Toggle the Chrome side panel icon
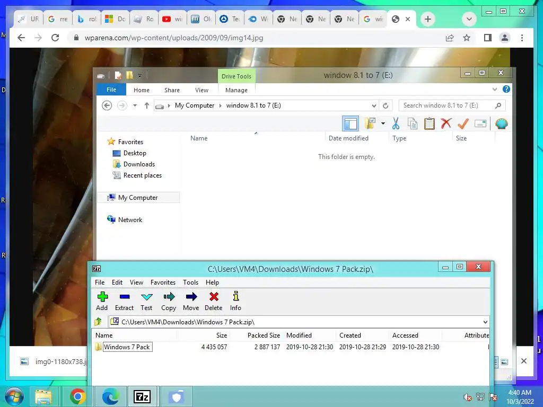Screen dimensions: 543x407 tap(488, 38)
